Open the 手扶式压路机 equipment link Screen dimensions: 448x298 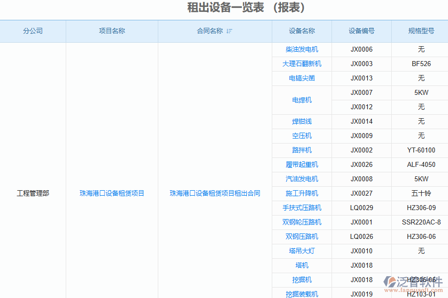302,208
